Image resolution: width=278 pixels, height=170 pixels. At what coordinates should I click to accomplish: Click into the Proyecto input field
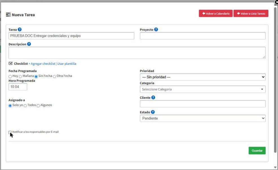pyautogui.click(x=203, y=36)
